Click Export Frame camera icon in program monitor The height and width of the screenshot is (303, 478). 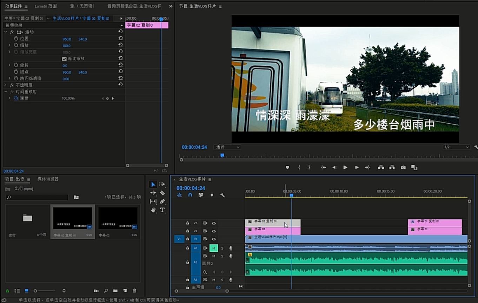(x=403, y=167)
